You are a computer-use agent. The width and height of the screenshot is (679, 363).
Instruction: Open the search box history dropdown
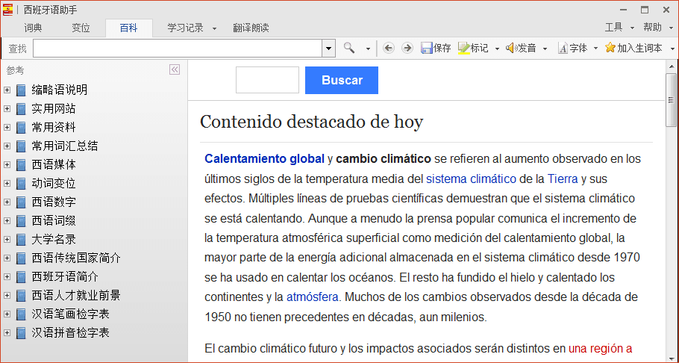328,48
